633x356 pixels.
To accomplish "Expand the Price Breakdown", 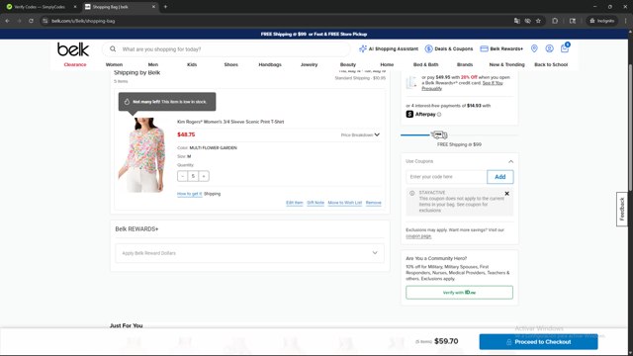I will [360, 134].
